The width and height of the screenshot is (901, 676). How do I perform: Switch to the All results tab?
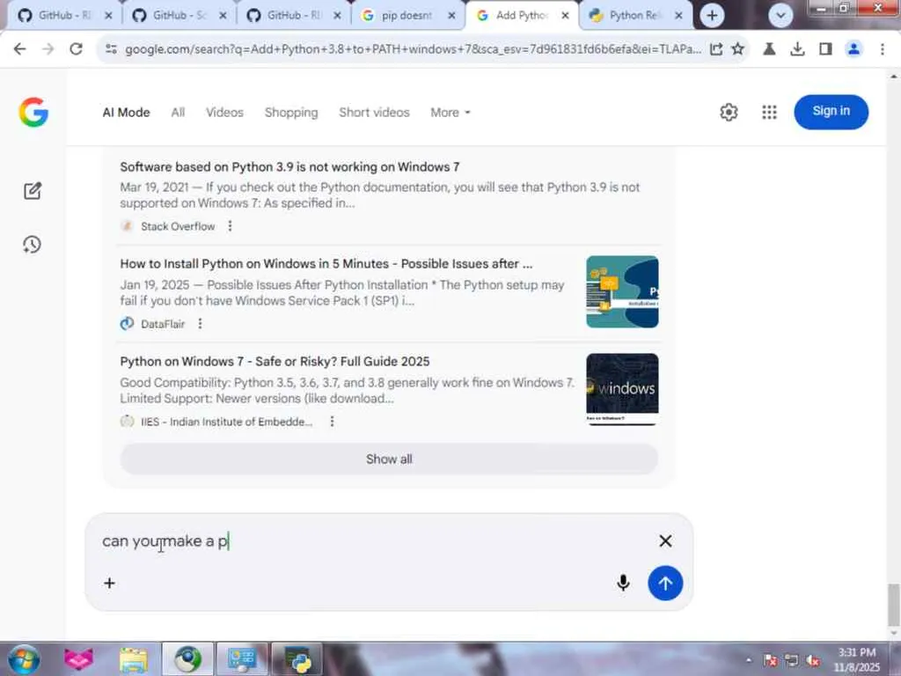click(178, 113)
